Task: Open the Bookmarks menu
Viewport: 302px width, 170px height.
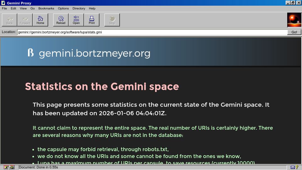Action: [x=46, y=8]
